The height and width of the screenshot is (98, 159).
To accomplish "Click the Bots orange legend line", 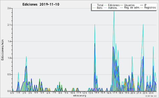I will coord(94,8).
